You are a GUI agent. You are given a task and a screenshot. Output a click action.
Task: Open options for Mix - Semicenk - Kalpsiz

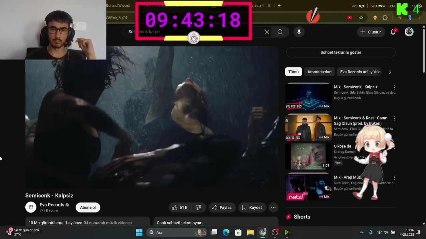click(x=394, y=87)
